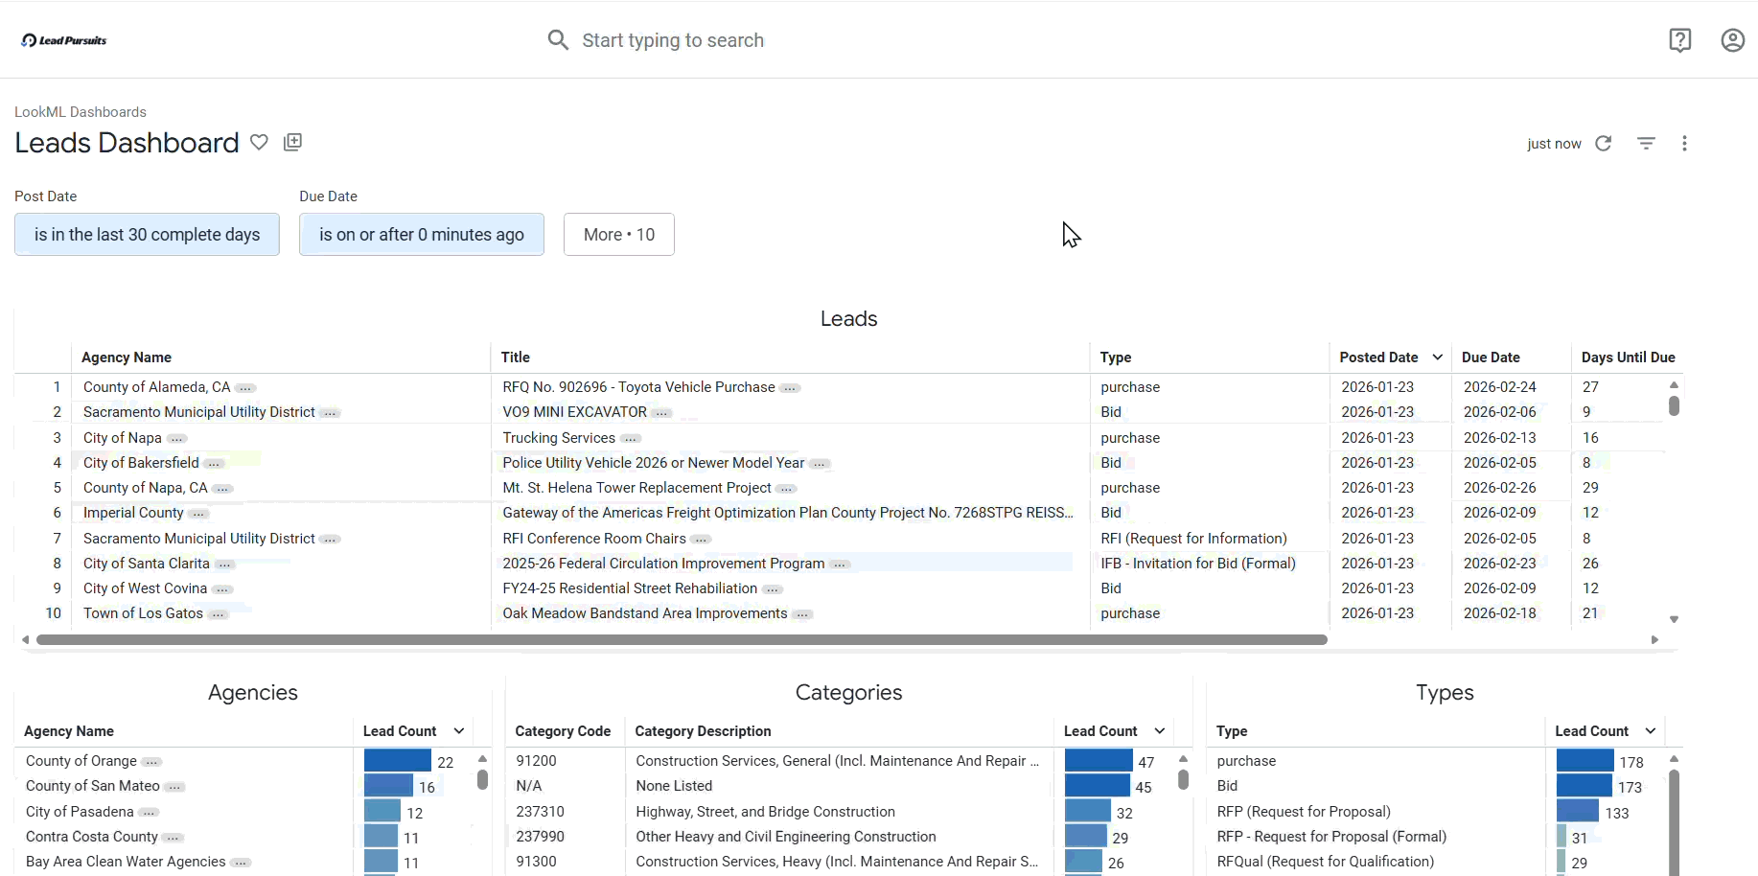
Task: Open Post Date filter last 30 complete days
Action: point(147,235)
